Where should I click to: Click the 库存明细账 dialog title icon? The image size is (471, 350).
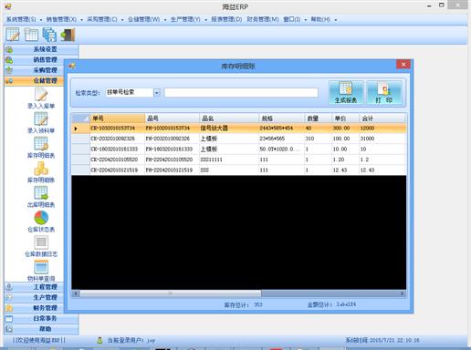72,66
